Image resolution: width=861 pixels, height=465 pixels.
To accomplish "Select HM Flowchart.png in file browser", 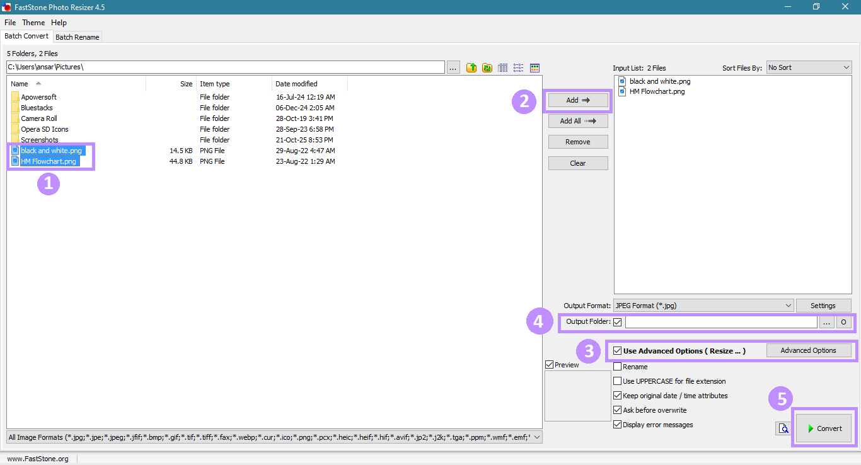I will click(49, 161).
